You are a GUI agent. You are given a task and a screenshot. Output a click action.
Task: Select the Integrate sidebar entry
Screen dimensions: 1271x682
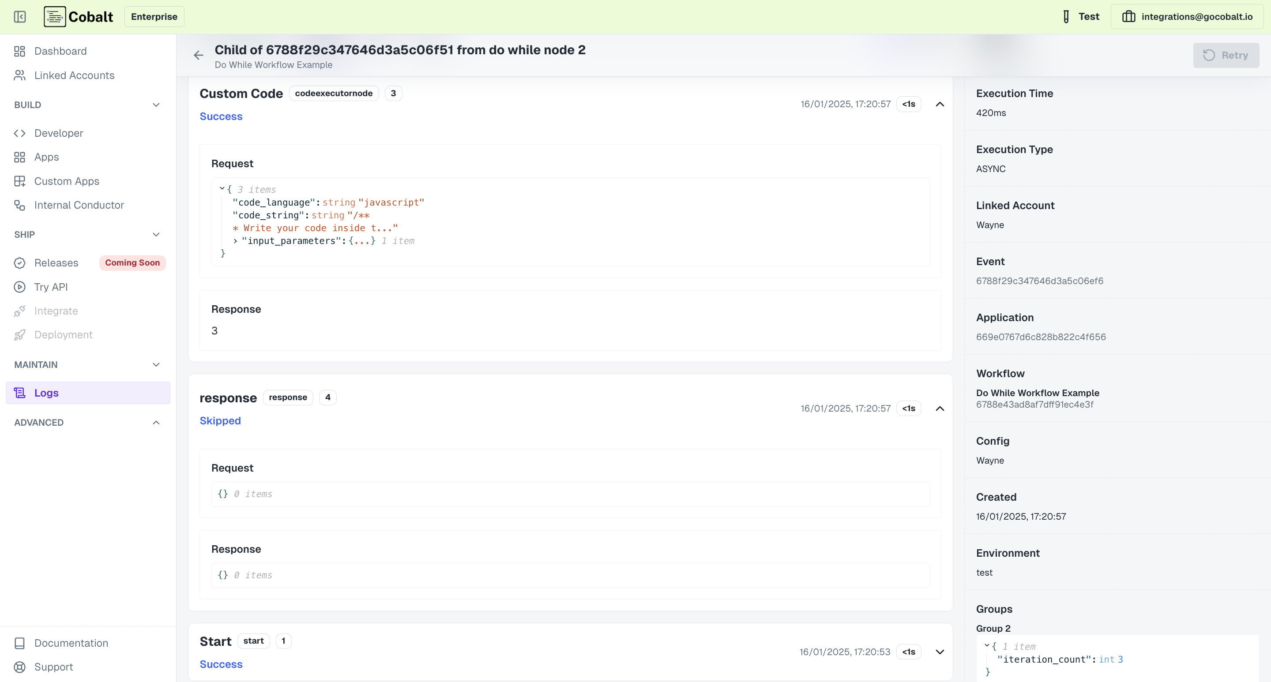pyautogui.click(x=56, y=311)
